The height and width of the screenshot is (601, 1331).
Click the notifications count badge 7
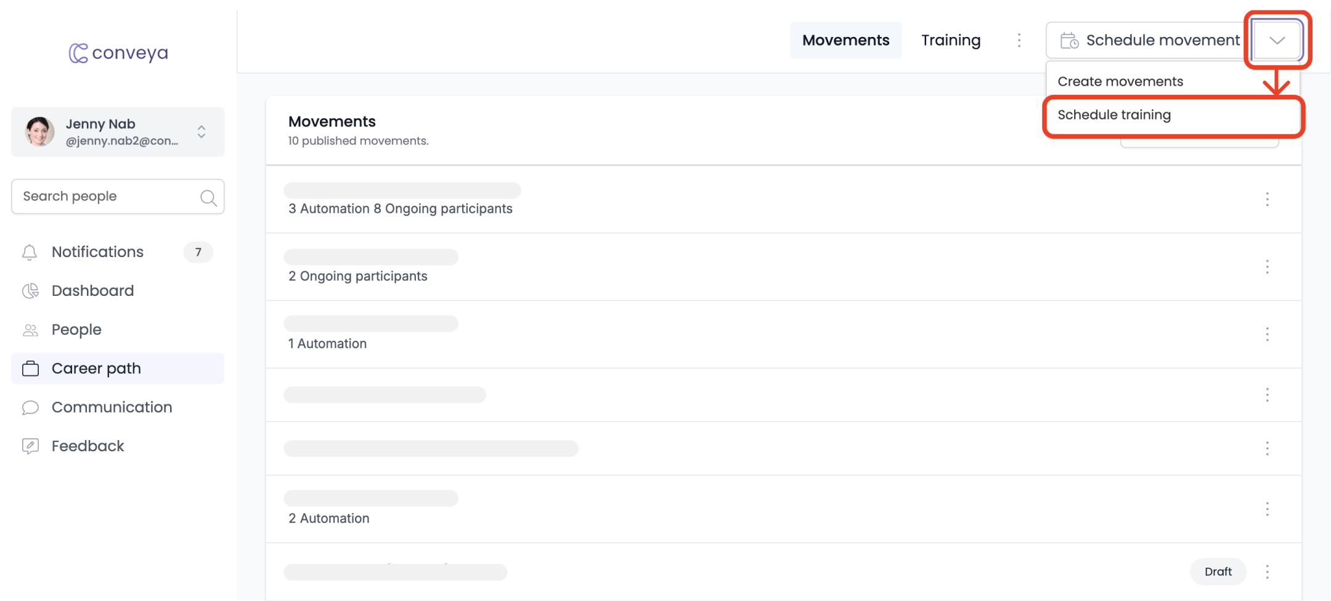click(x=198, y=252)
